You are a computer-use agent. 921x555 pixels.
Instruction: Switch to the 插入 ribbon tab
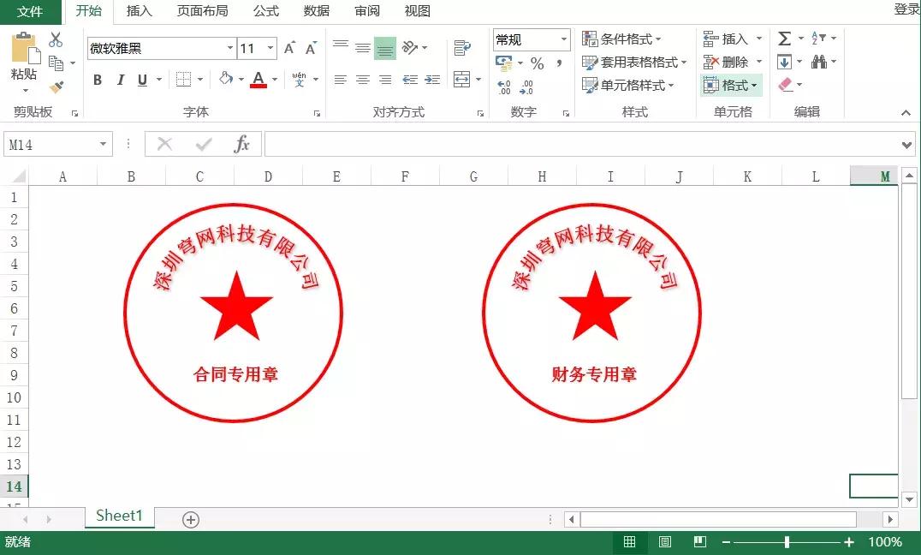pyautogui.click(x=139, y=11)
